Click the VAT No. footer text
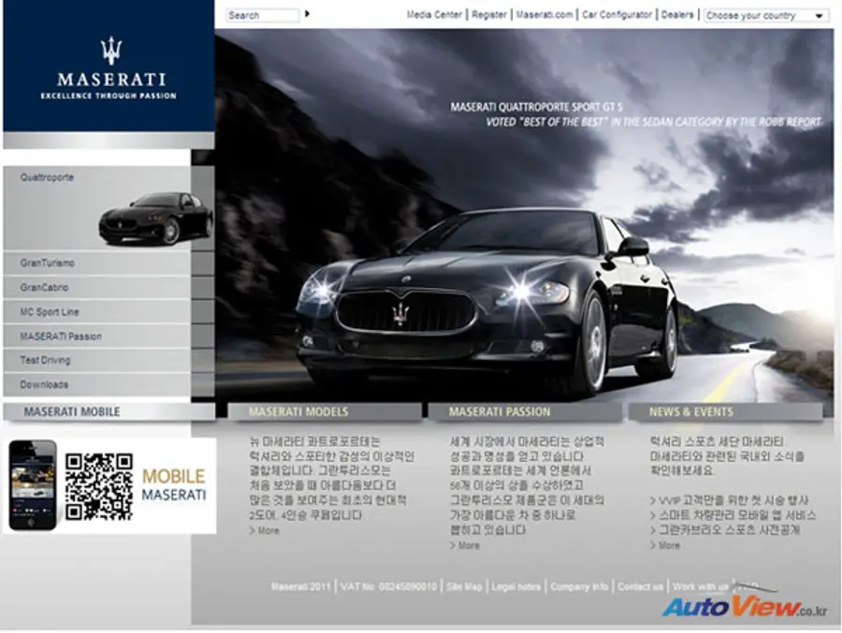Screen dimensions: 842x633 click(x=389, y=587)
